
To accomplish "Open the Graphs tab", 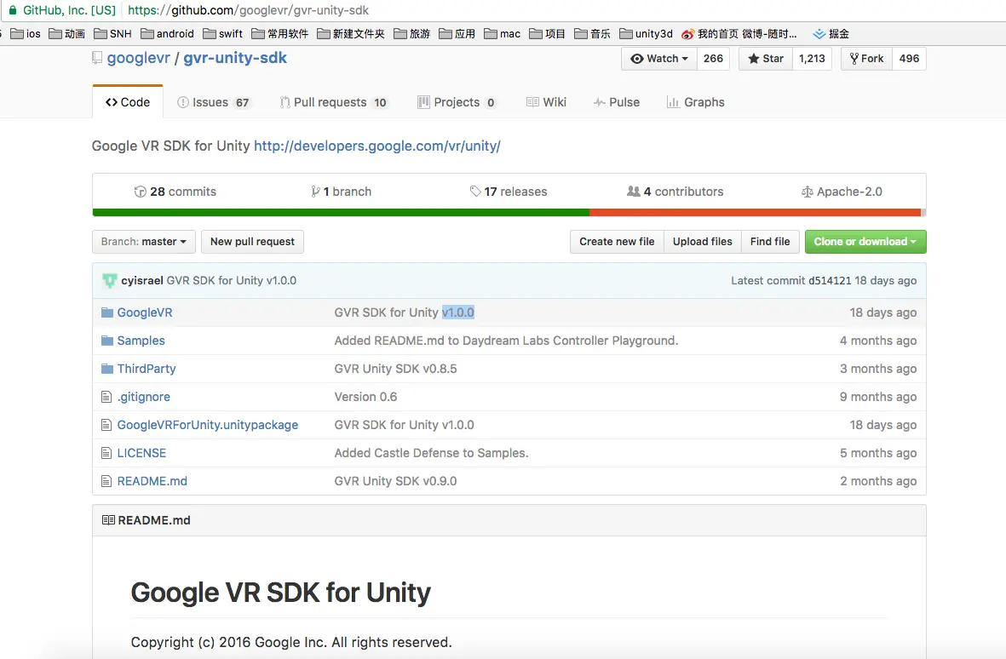I will click(695, 102).
